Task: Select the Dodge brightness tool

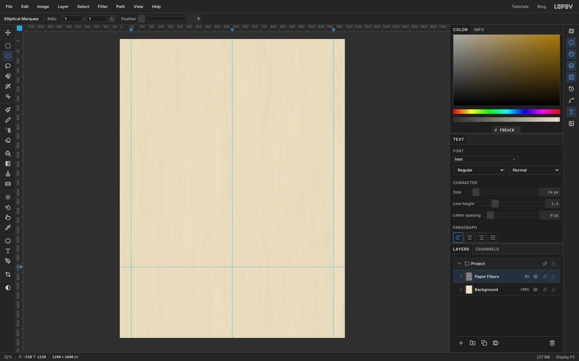Action: (x=8, y=197)
